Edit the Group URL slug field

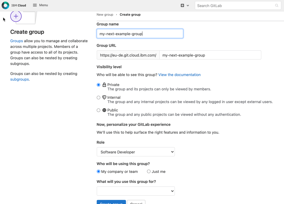(210, 55)
